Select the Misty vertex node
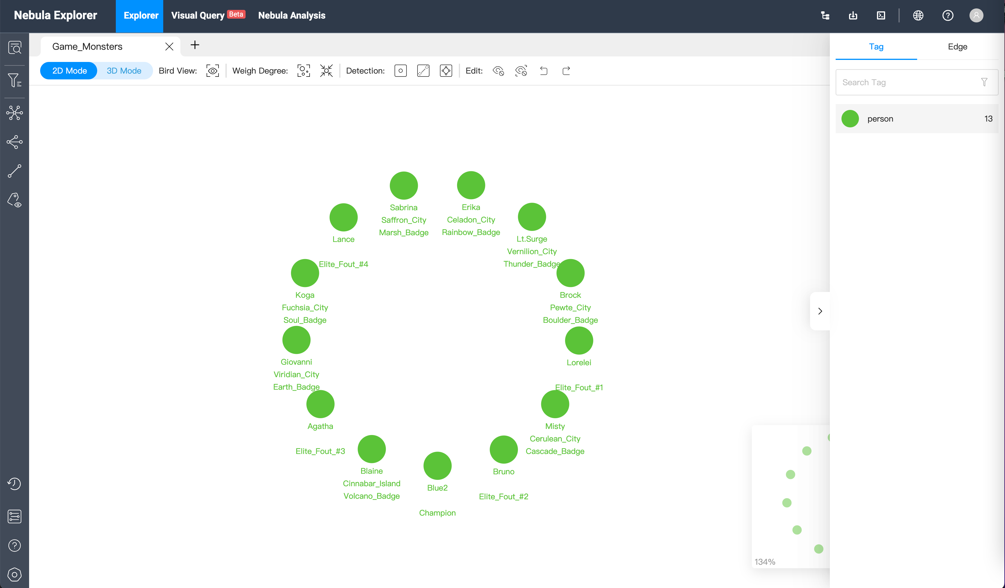 coord(555,404)
